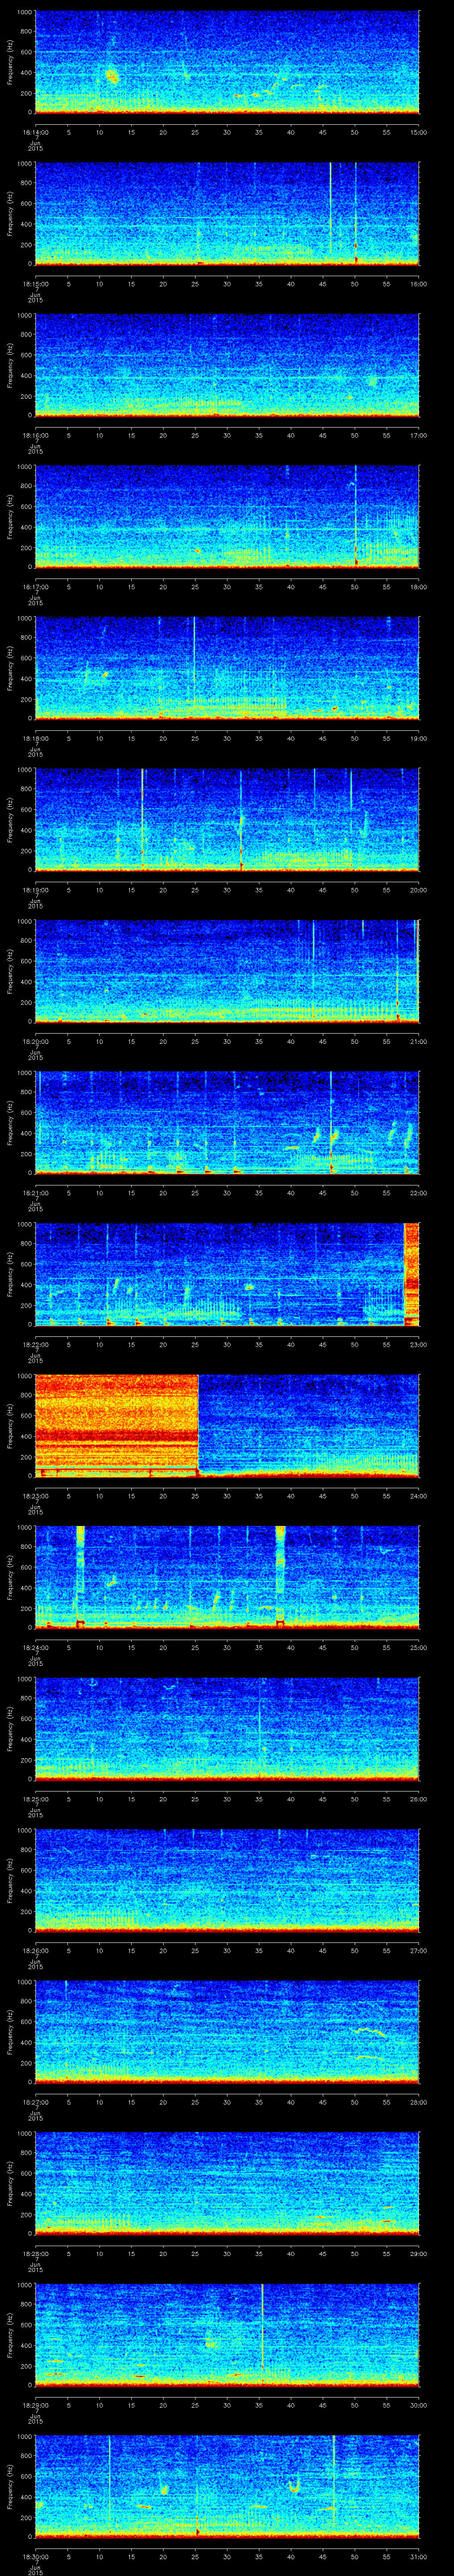Click the 18:26:00 start time label
The height and width of the screenshot is (2576, 454).
35,1950
